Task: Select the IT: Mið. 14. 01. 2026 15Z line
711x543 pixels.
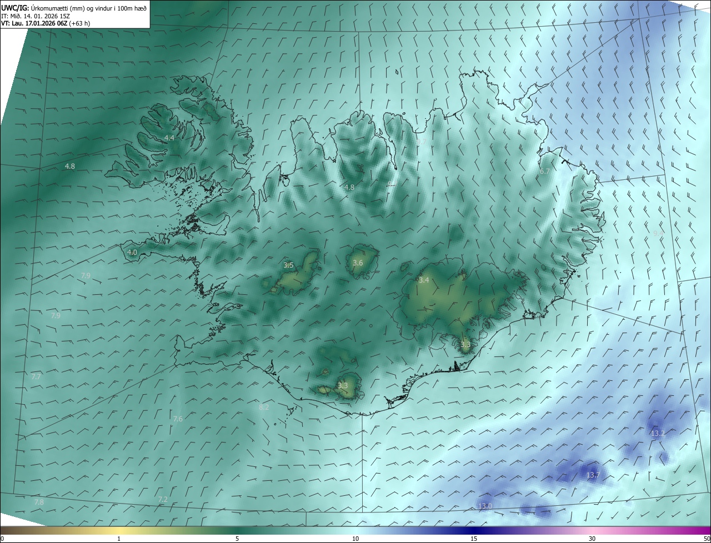Action: point(36,16)
